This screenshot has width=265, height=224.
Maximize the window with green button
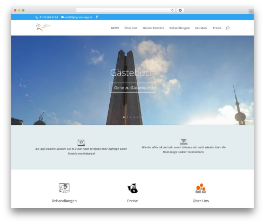tap(23, 10)
